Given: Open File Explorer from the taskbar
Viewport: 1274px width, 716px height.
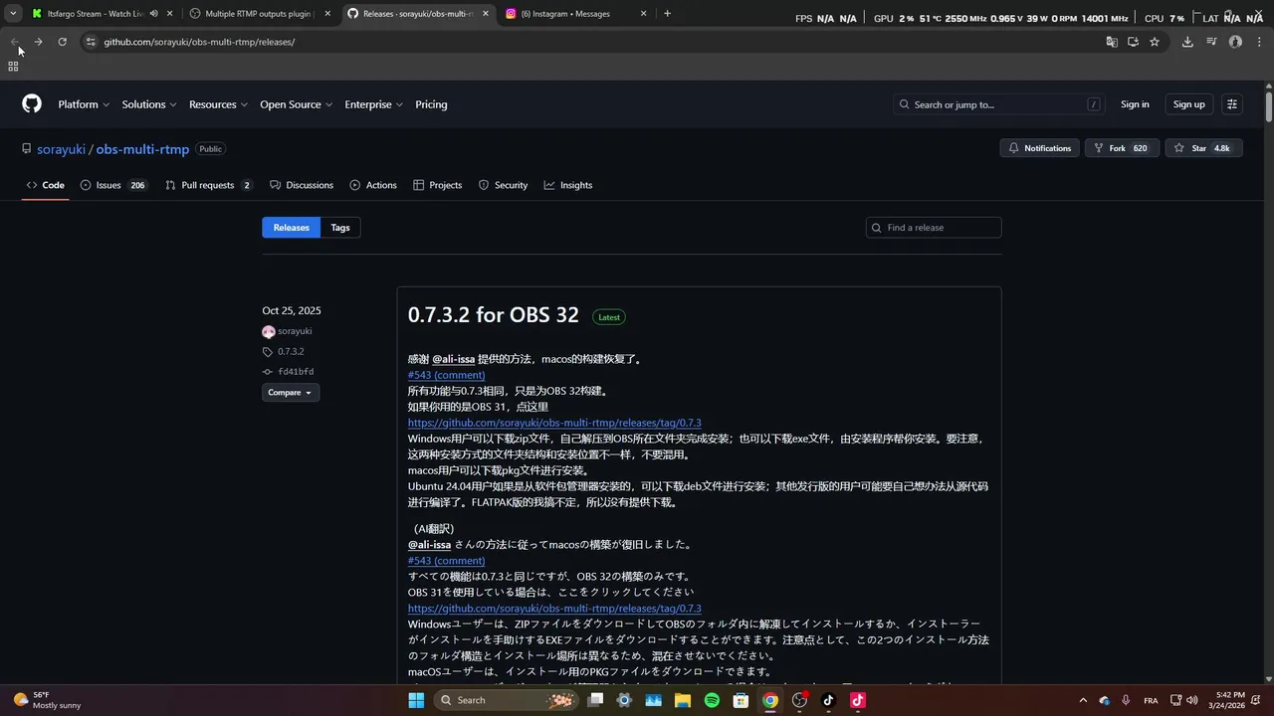Looking at the screenshot, I should tap(683, 700).
